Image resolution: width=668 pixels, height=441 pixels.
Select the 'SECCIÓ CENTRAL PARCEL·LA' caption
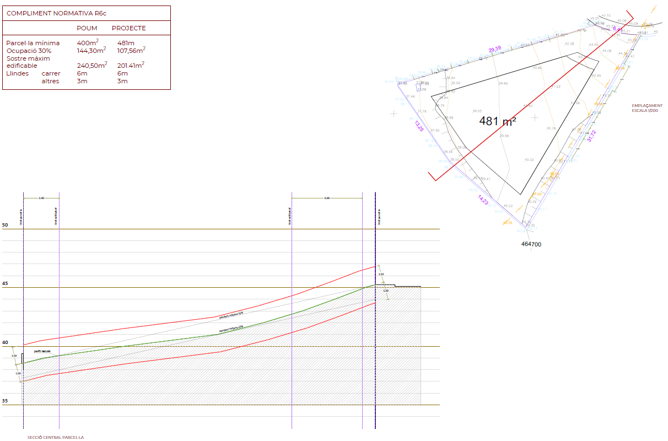55,438
